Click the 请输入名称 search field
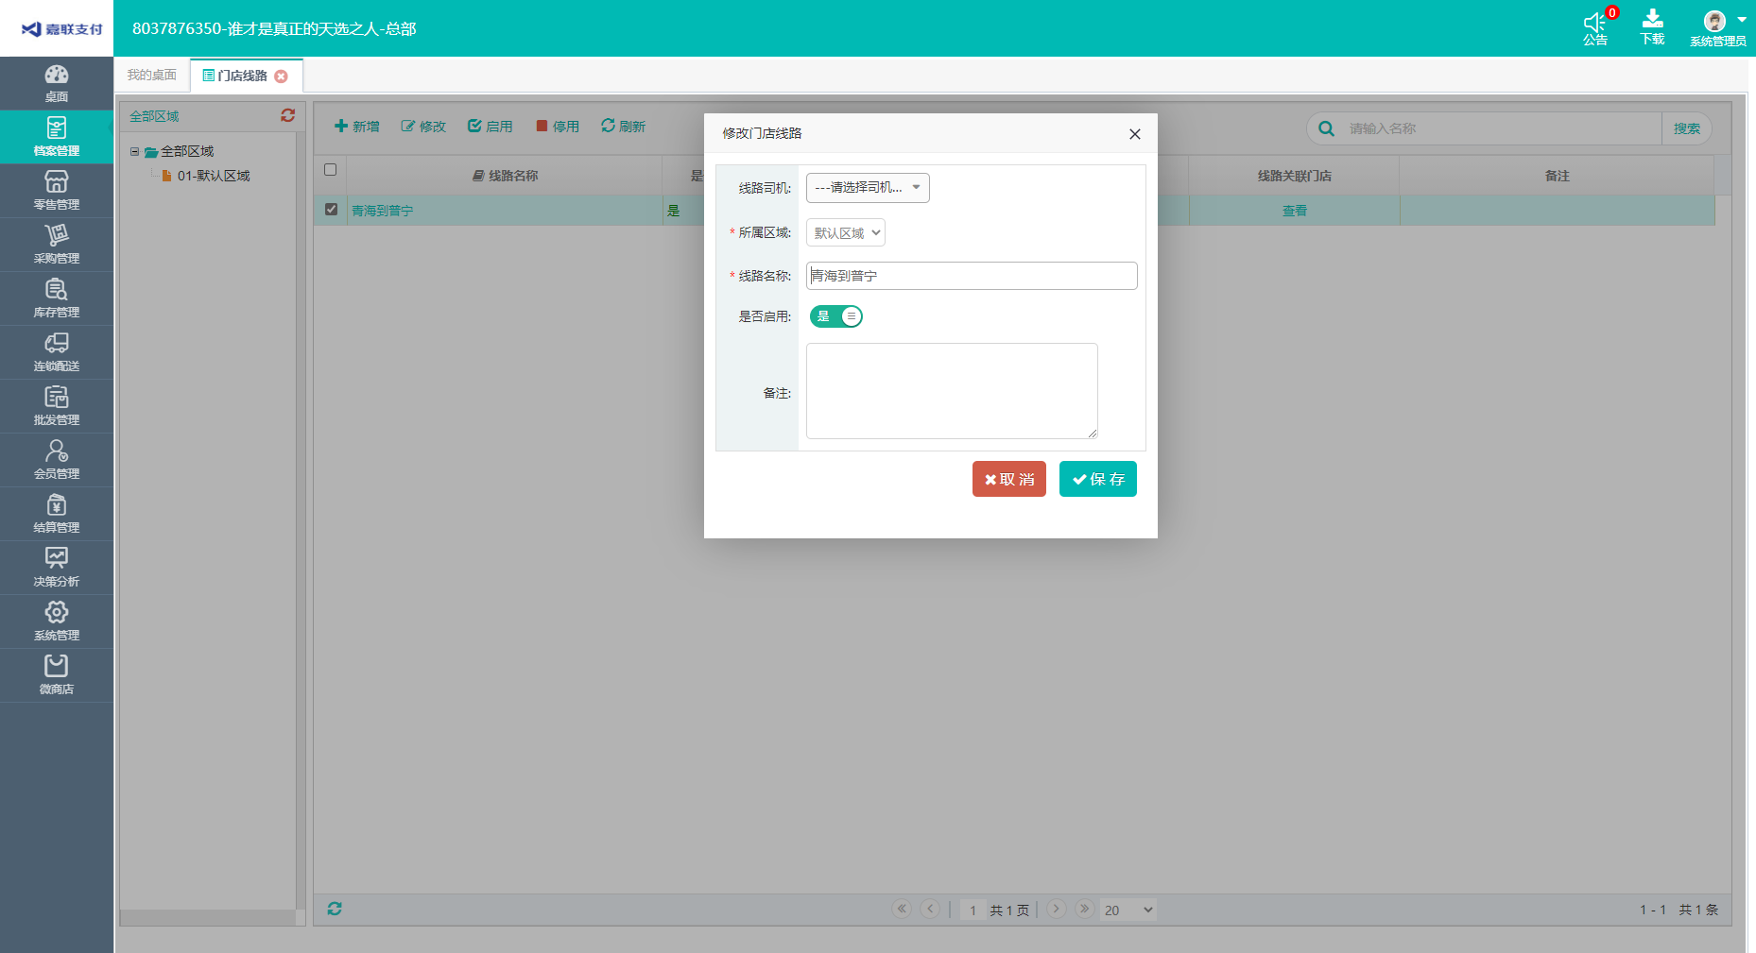 pyautogui.click(x=1500, y=128)
